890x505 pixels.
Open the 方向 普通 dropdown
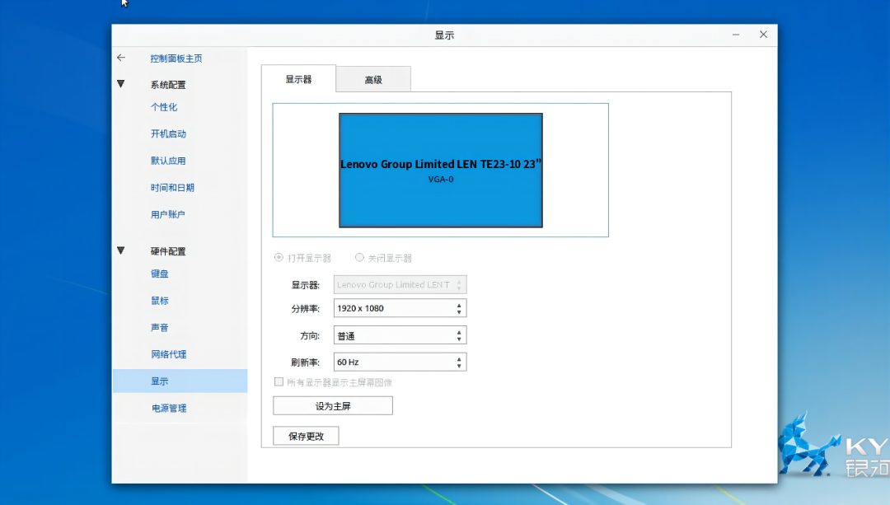(x=400, y=335)
